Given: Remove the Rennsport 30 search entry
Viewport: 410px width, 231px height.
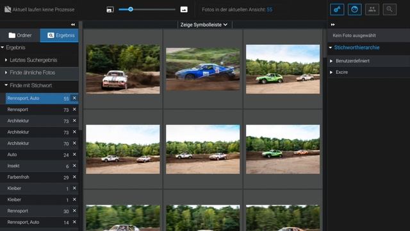Looking at the screenshot, I should click(x=74, y=210).
